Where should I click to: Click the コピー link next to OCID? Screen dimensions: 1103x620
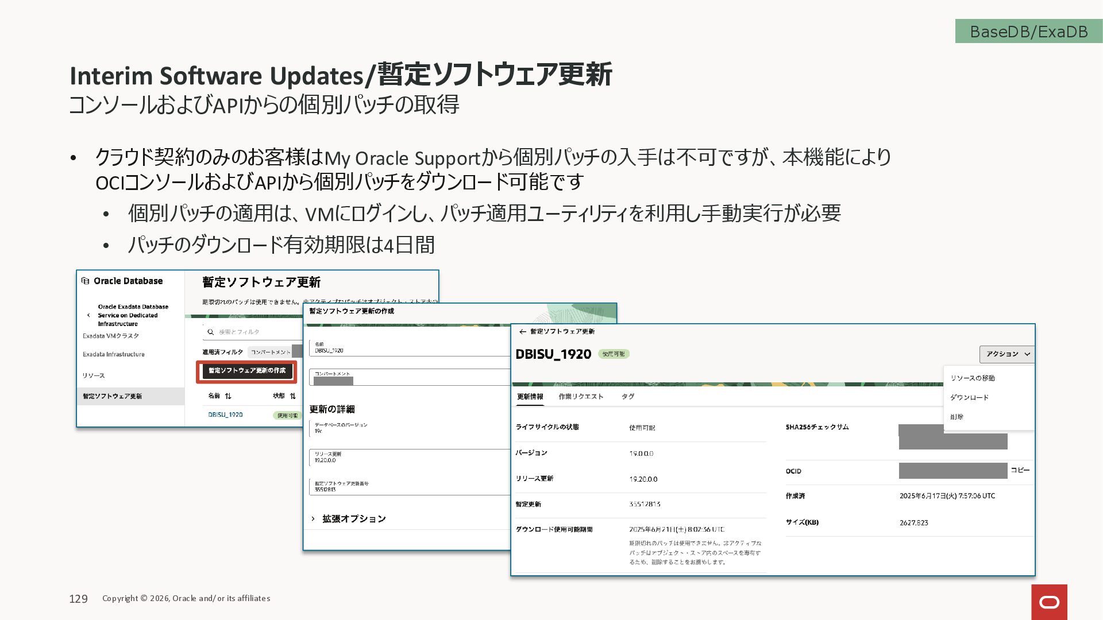(x=1020, y=470)
